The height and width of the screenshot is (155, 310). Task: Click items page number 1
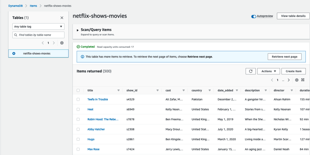click(278, 80)
